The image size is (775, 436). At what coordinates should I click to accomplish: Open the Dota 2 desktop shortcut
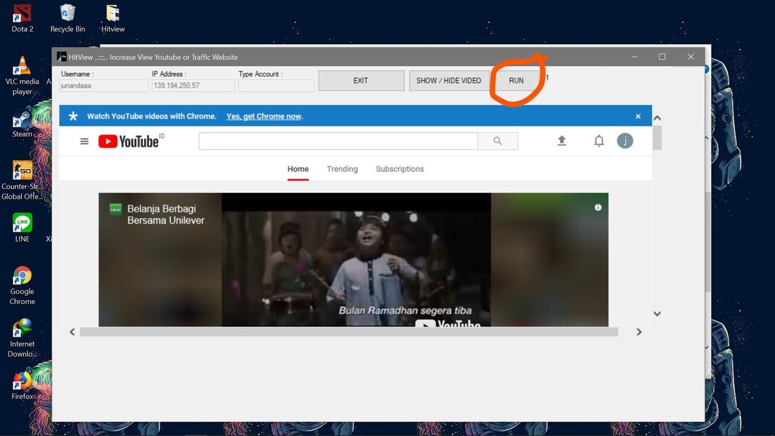pos(22,18)
